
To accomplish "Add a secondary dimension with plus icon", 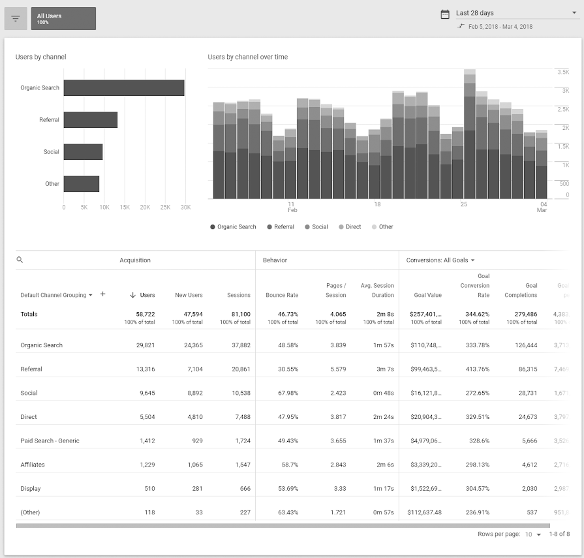I will point(103,294).
